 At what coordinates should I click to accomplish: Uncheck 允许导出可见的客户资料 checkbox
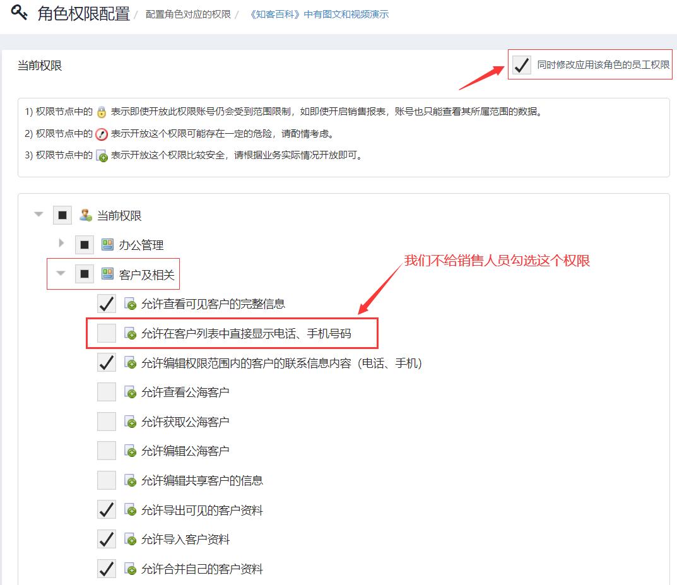107,510
